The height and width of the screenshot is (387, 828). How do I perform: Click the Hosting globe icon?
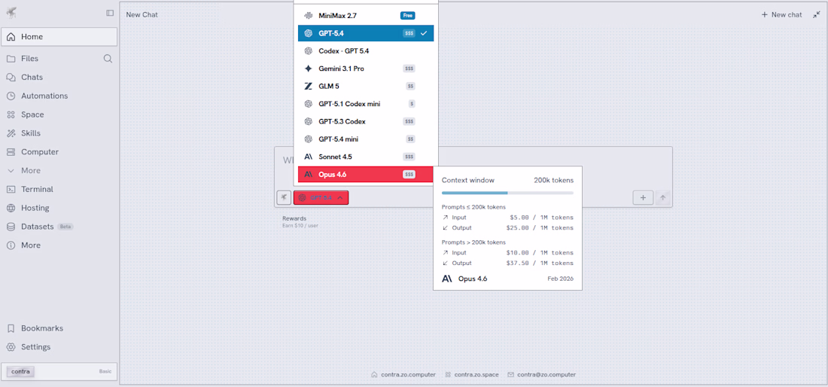tap(11, 208)
